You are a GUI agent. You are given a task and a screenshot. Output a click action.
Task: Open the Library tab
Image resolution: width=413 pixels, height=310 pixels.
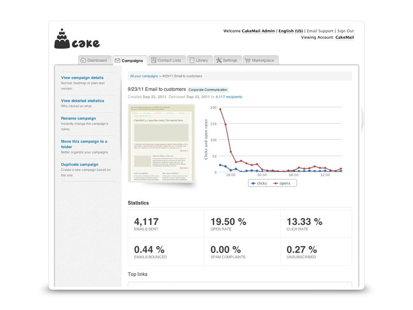click(x=199, y=60)
